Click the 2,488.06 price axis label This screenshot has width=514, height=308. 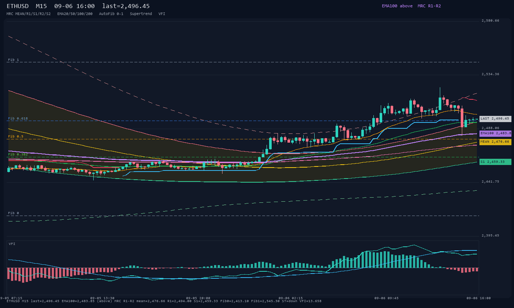491,128
